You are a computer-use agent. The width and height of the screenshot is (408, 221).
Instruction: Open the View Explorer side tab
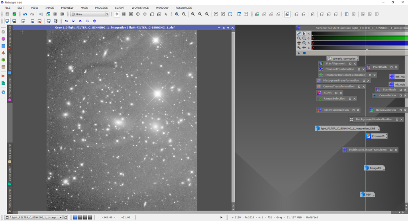(10, 64)
